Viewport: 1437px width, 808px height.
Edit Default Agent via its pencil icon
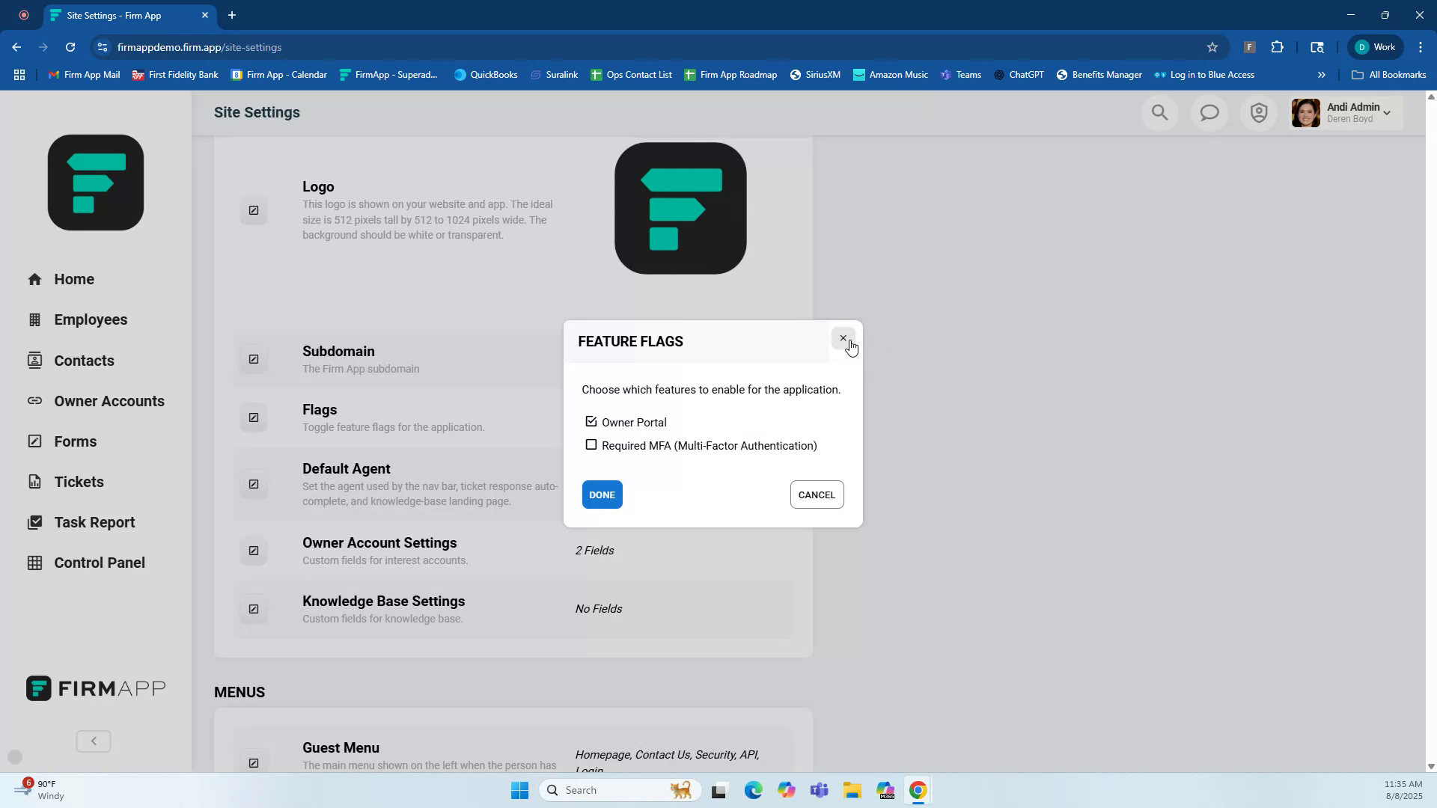tap(254, 484)
